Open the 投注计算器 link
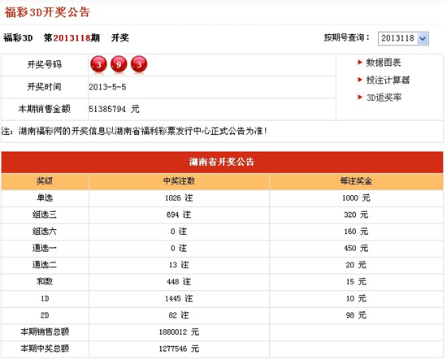Screen dimensions: 447x364 388,80
